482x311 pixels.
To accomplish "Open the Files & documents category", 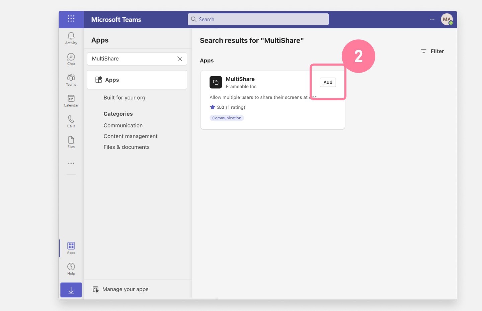I will click(x=127, y=147).
